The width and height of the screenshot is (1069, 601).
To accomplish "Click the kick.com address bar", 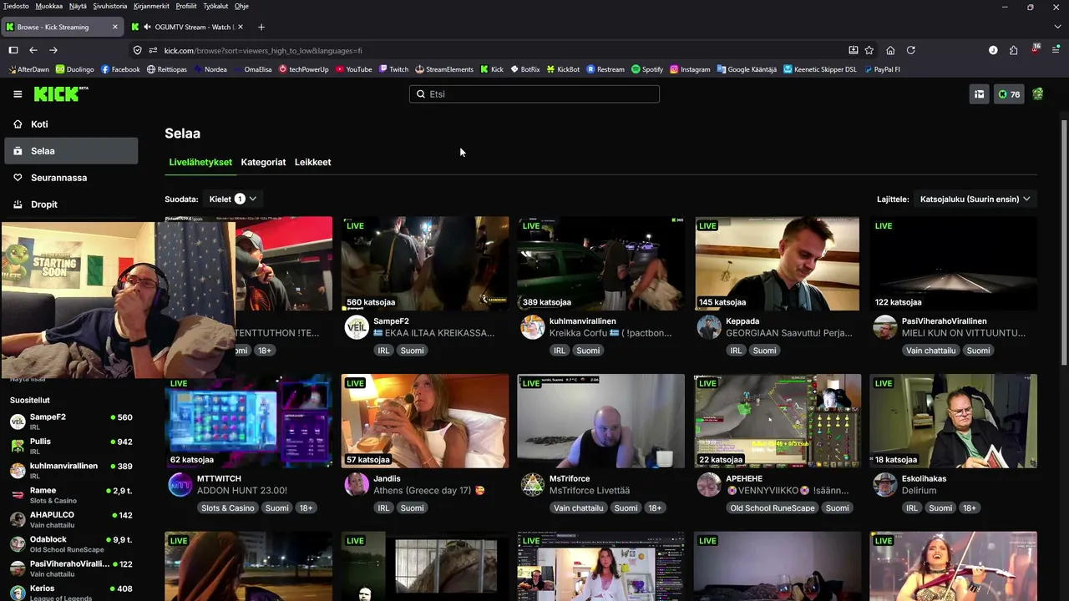I will coord(493,50).
